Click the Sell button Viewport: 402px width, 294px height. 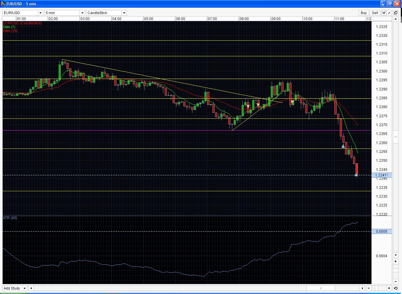375,13
